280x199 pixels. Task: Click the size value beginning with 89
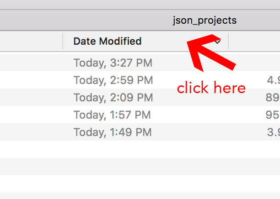pyautogui.click(x=273, y=98)
